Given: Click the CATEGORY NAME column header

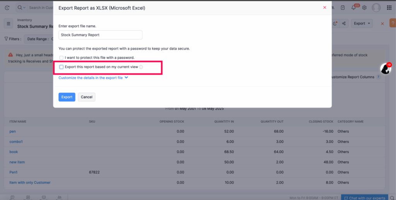Looking at the screenshot, I should pos(350,121).
